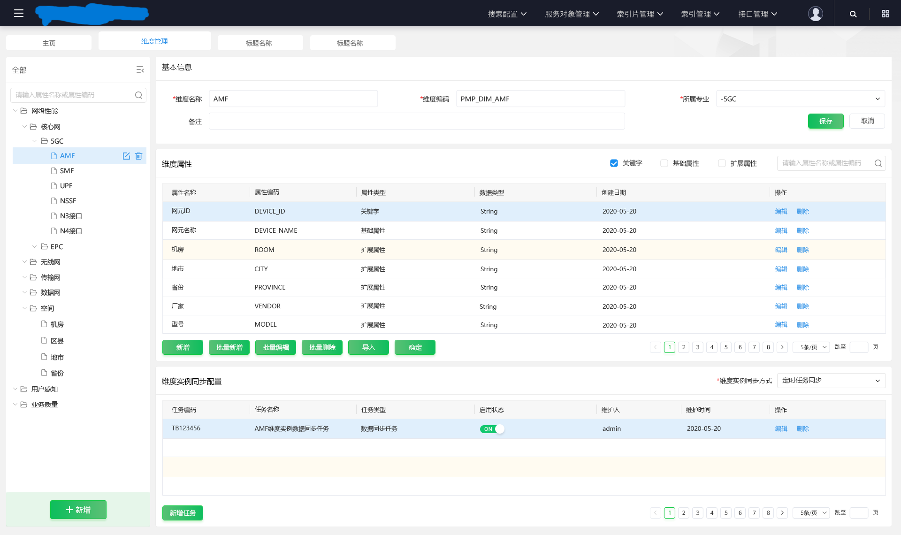Click the 维度名称 input field
Screen dimensions: 901x535
tap(293, 99)
